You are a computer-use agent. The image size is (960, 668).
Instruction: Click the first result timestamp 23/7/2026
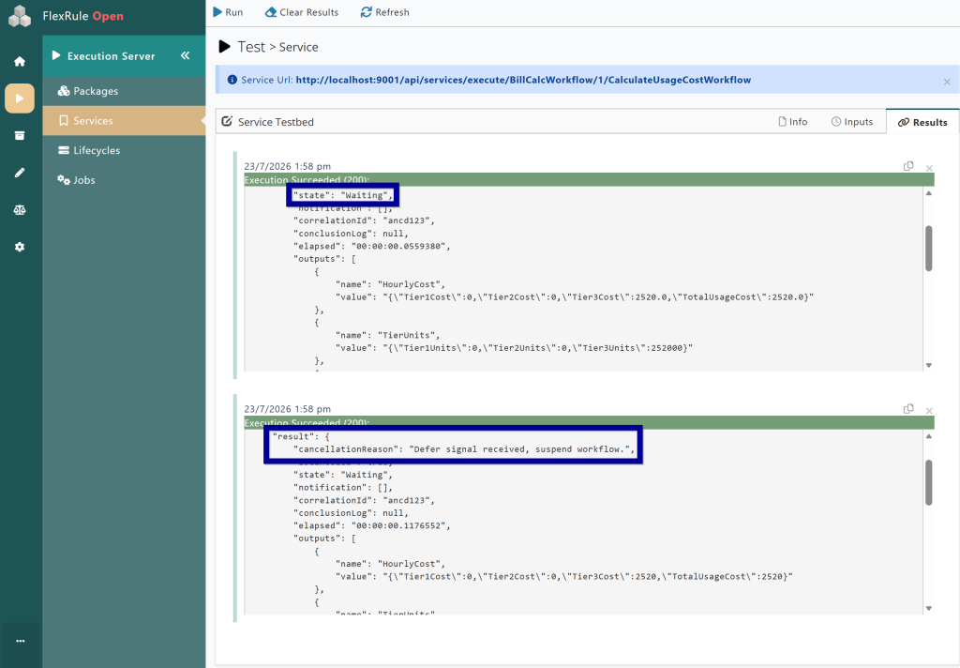[x=287, y=166]
